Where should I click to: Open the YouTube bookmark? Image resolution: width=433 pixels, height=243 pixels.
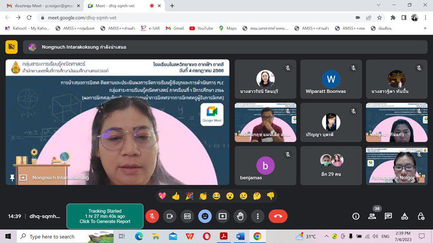click(x=201, y=28)
